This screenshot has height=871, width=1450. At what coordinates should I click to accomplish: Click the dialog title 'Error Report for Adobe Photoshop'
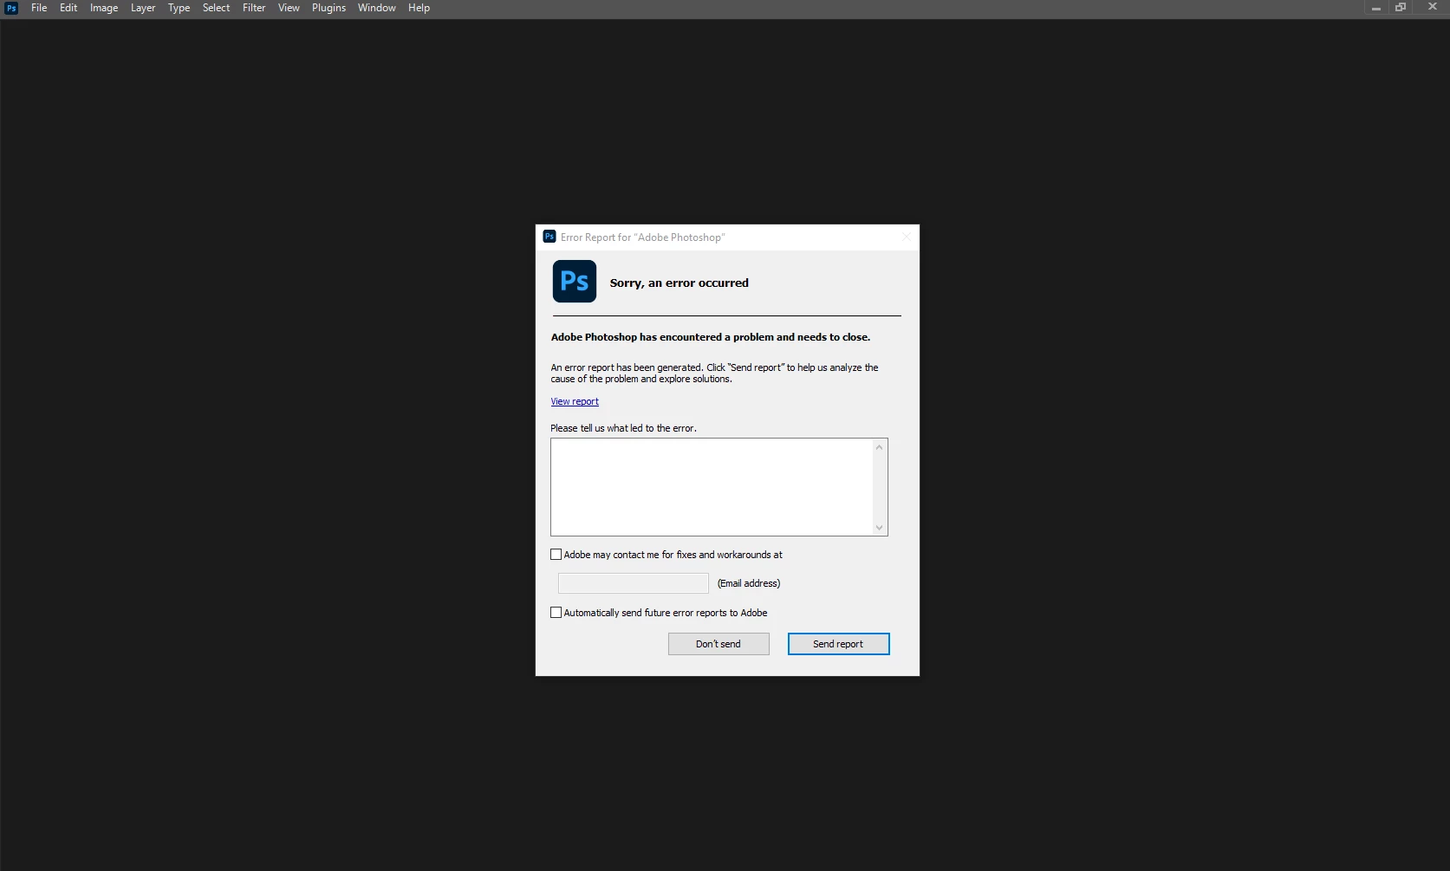pos(643,237)
